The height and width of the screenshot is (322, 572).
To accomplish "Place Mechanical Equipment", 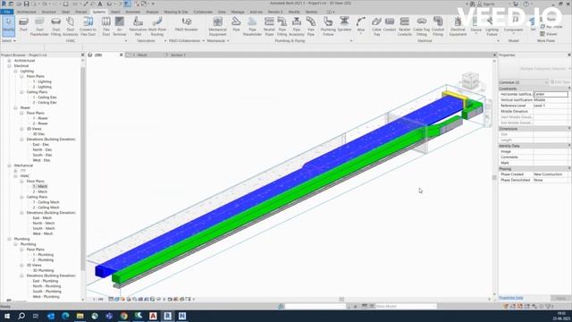I will (218, 26).
